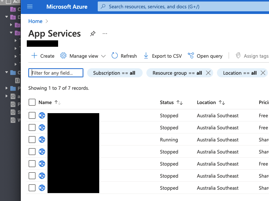Open the Azure portal hamburger menu
The height and width of the screenshot is (201, 269).
pyautogui.click(x=30, y=6)
